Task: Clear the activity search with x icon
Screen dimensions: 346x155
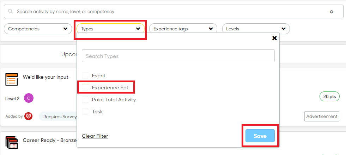Action: (332, 12)
